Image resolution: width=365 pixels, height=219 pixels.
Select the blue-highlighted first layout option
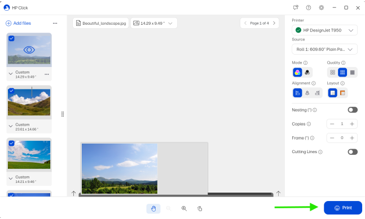[x=333, y=93]
